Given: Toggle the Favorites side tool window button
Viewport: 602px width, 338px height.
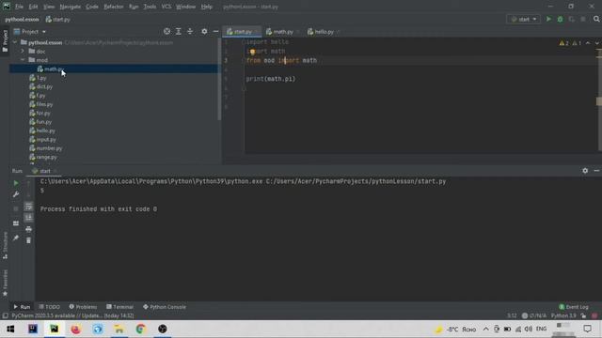Looking at the screenshot, I should [x=5, y=283].
